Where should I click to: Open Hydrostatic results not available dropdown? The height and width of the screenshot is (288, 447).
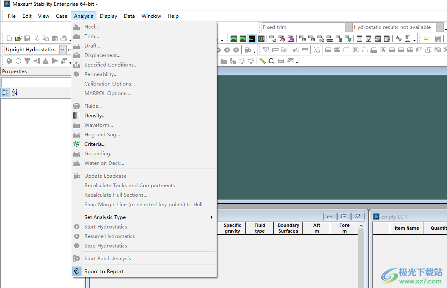point(440,27)
